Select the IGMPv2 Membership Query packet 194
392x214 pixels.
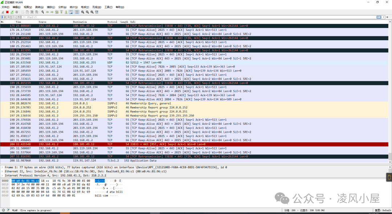coord(109,103)
